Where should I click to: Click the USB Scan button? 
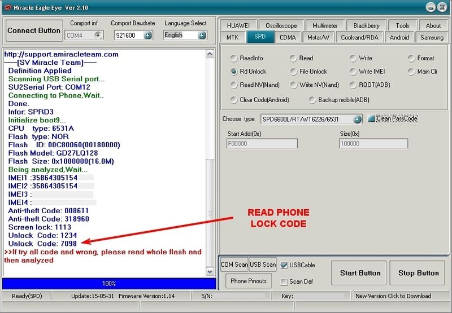pos(263,264)
